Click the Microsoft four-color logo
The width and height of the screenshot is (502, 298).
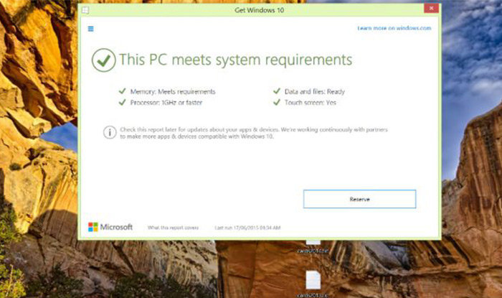click(x=93, y=227)
